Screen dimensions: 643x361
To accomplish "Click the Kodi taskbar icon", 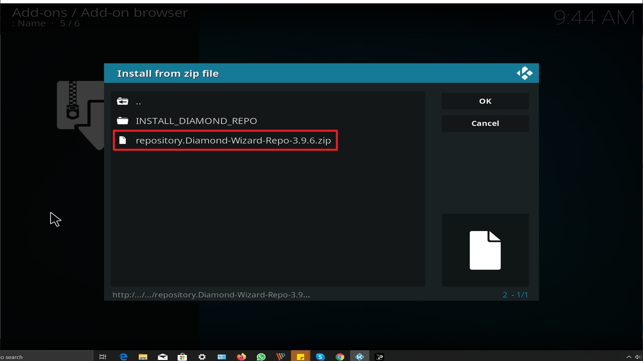I will click(360, 357).
